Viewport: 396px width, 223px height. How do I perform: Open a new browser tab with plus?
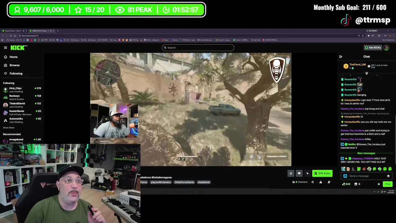[x=58, y=31]
